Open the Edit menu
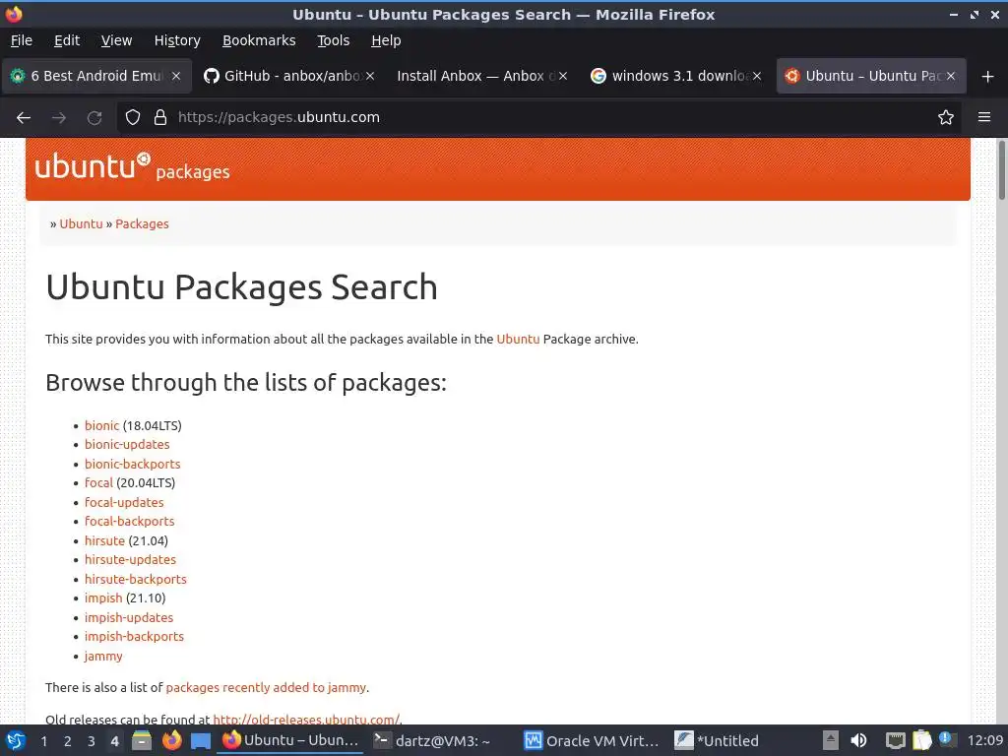The width and height of the screenshot is (1008, 756). 67,40
